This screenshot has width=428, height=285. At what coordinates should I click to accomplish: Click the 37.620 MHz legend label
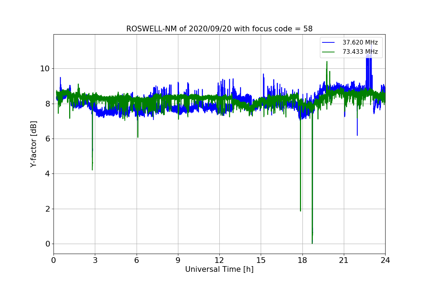[360, 42]
